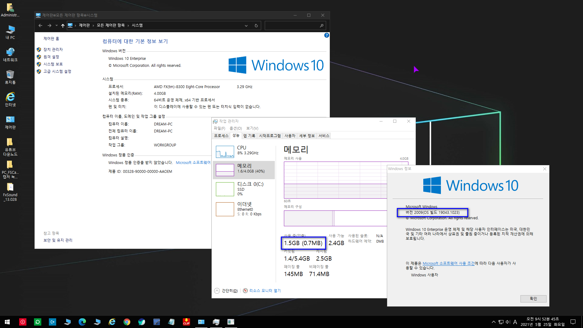Open 장치 관리자 in Control Panel sidebar
The image size is (583, 328).
point(53,50)
